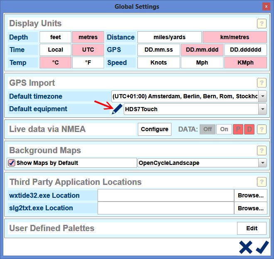Switch NMEA DATA to On
274x259 pixels.
pos(224,129)
